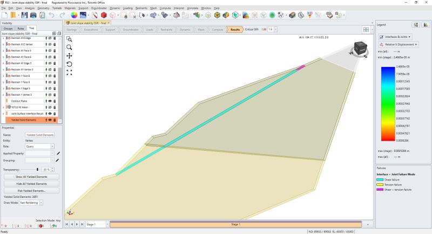The width and height of the screenshot is (432, 234).
Task: Select the Results workflow tab
Action: click(235, 30)
